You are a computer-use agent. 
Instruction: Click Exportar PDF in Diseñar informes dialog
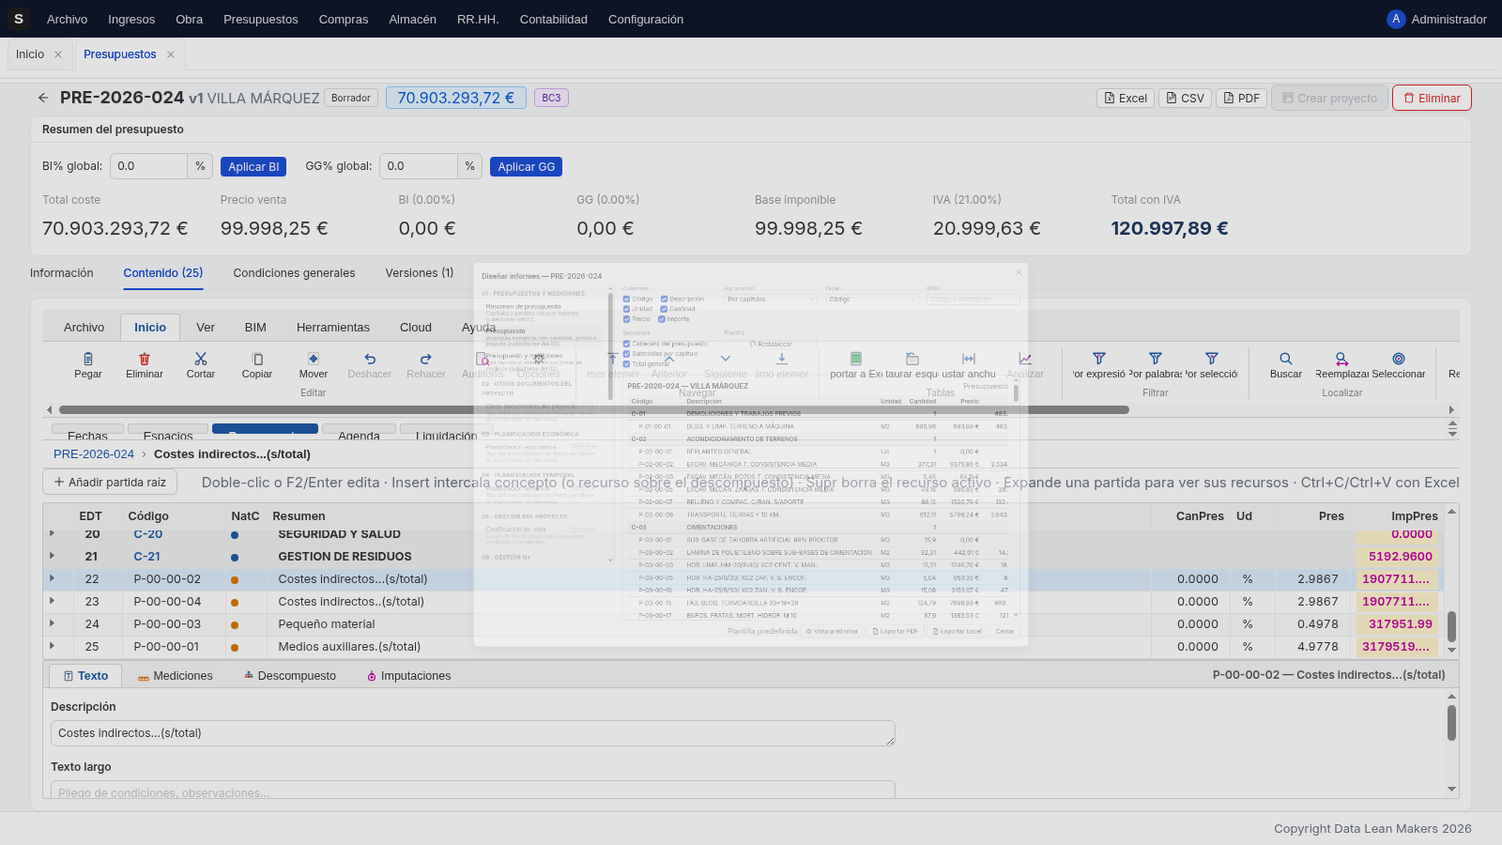pos(896,631)
